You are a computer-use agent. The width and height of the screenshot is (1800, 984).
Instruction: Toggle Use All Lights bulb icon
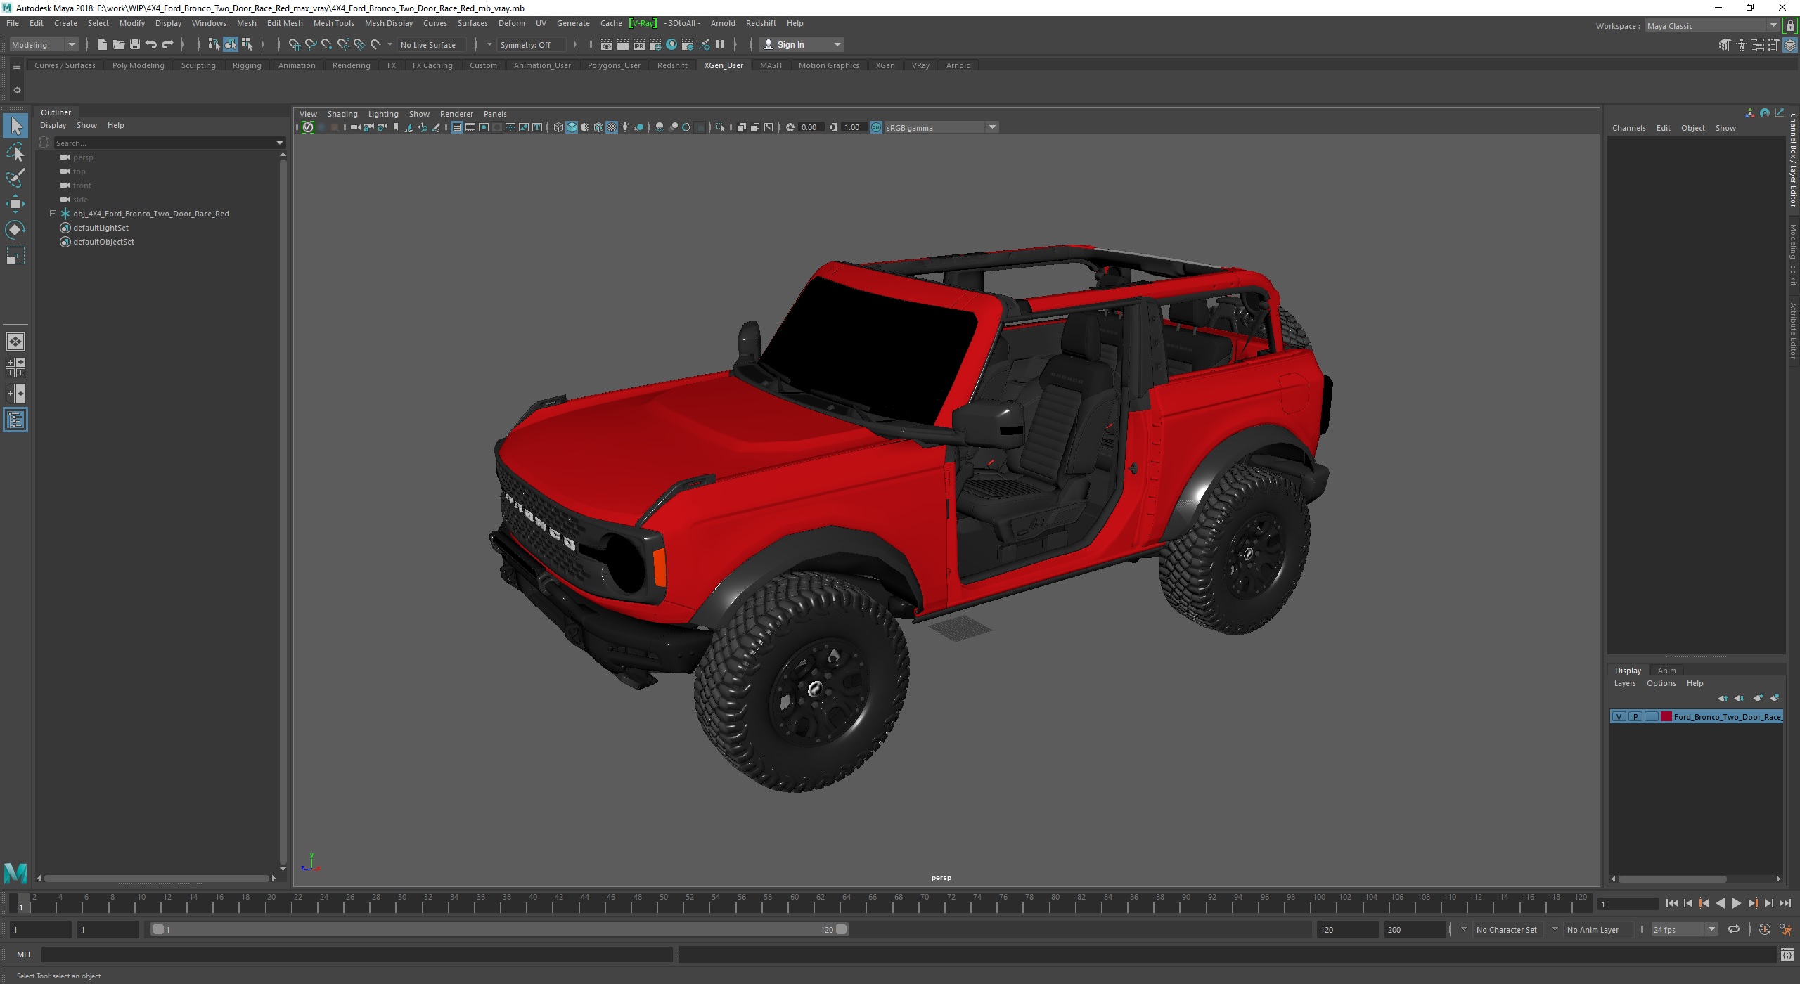[x=625, y=127]
